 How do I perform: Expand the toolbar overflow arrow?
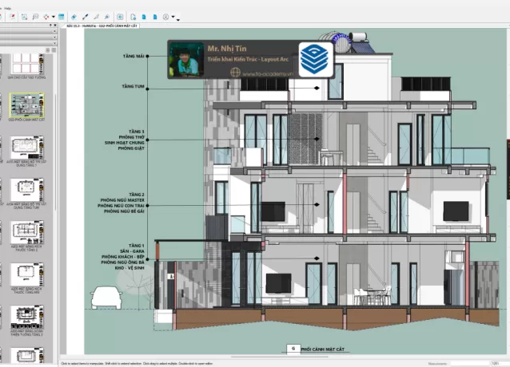178,20
